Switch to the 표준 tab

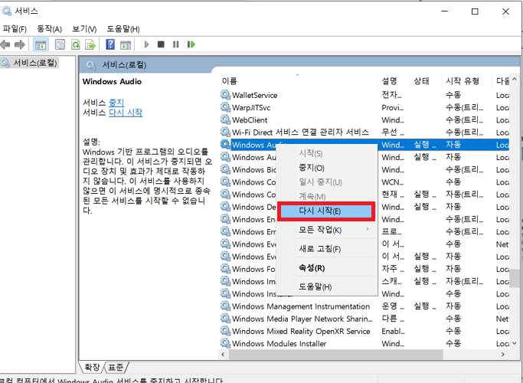pos(116,368)
